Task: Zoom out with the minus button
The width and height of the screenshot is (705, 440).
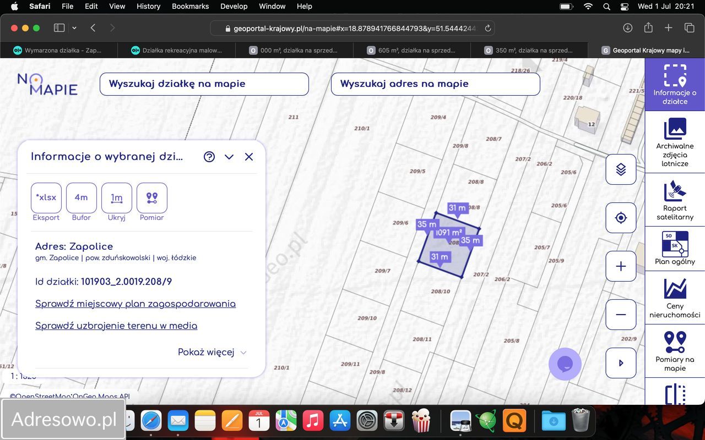Action: pos(621,315)
